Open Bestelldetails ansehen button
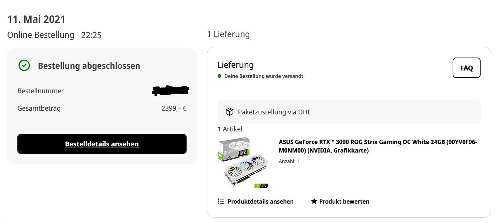The image size is (499, 223). 102,144
